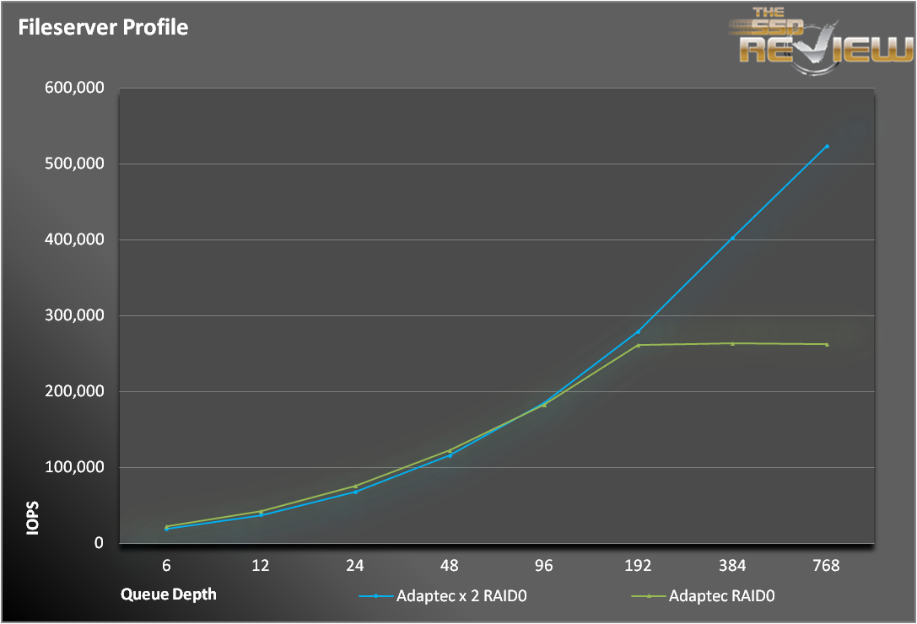This screenshot has width=917, height=624.
Task: Click the green data point at queue depth 768
Action: 827,344
